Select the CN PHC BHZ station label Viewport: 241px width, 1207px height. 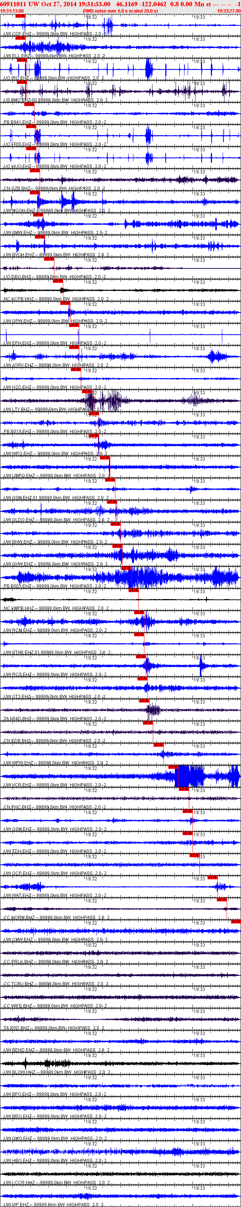coord(55,807)
